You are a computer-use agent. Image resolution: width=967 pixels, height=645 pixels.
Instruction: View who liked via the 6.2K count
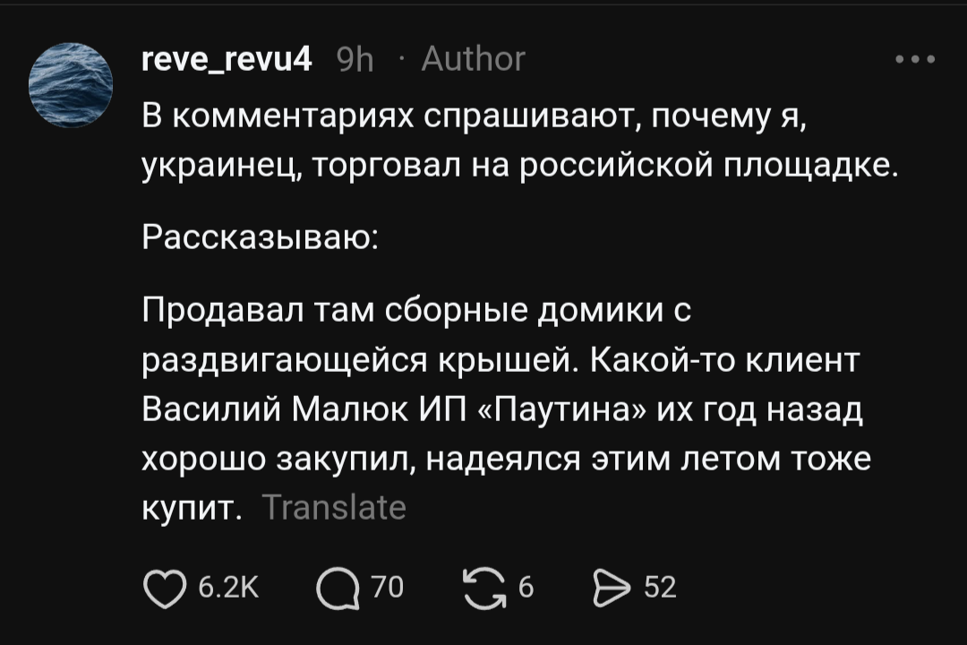click(228, 587)
